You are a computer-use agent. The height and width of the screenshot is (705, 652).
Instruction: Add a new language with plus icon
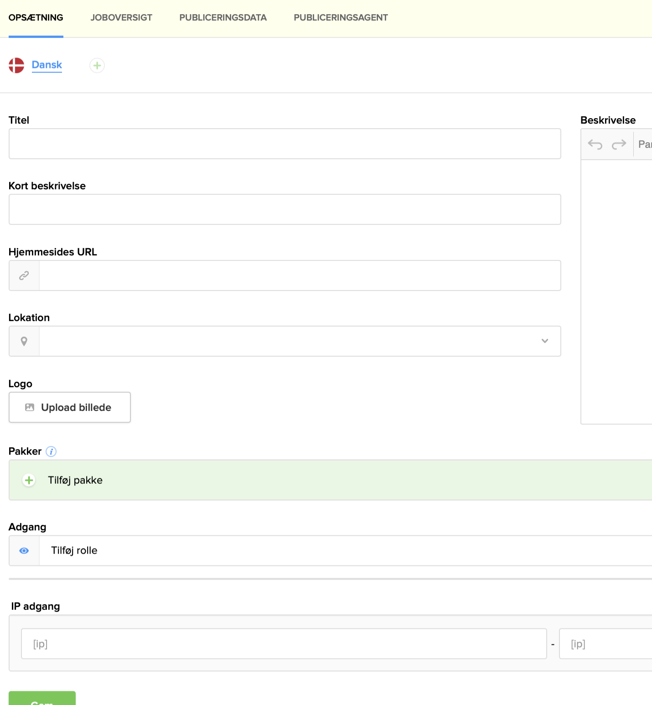tap(97, 66)
